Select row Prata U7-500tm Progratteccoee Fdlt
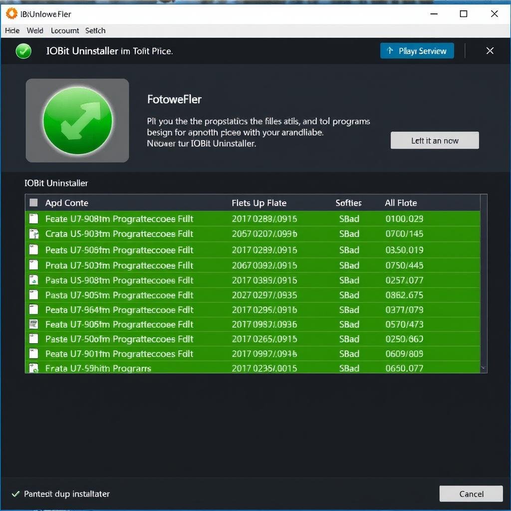 (x=253, y=265)
